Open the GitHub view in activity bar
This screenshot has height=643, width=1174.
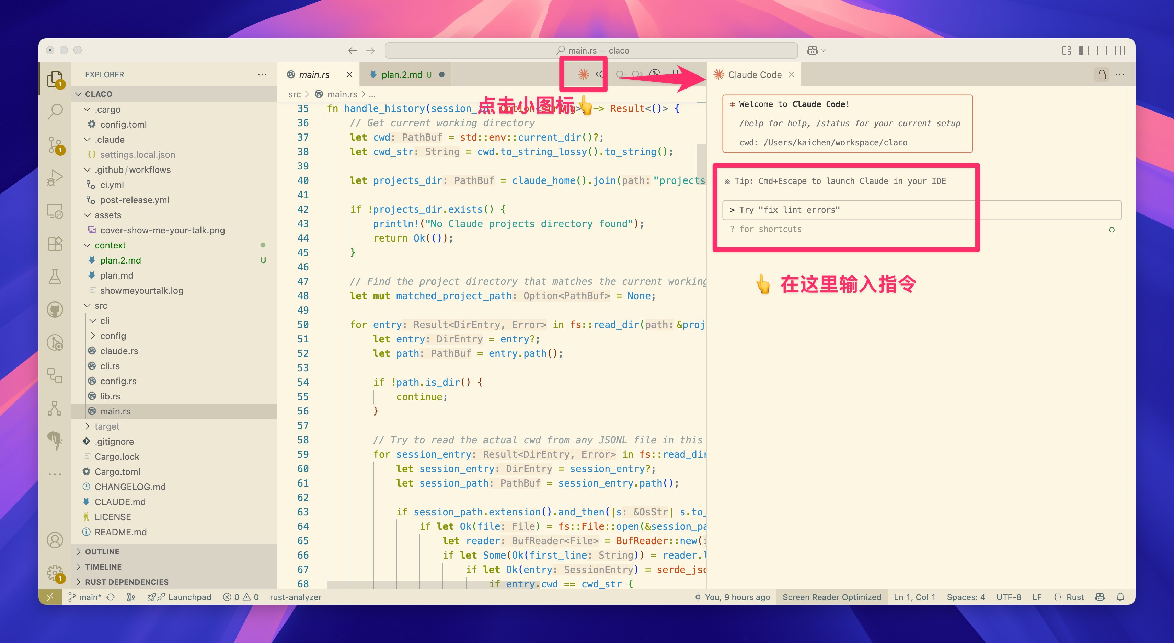(55, 309)
